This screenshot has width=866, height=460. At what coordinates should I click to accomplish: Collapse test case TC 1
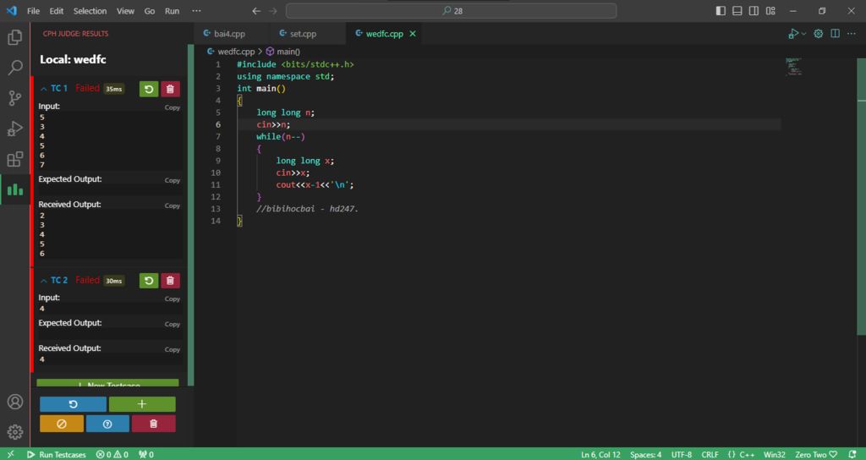(44, 88)
